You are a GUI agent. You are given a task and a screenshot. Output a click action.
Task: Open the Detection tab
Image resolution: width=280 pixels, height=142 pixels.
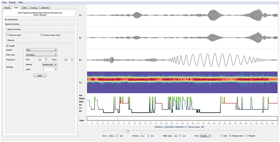45,8
